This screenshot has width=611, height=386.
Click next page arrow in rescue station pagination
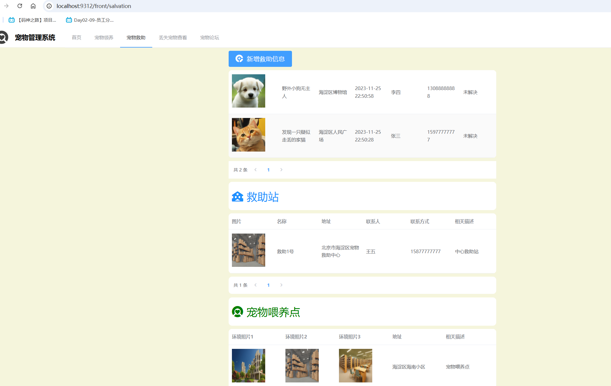(x=281, y=285)
